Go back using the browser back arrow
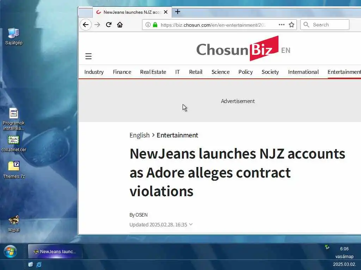 (x=86, y=25)
